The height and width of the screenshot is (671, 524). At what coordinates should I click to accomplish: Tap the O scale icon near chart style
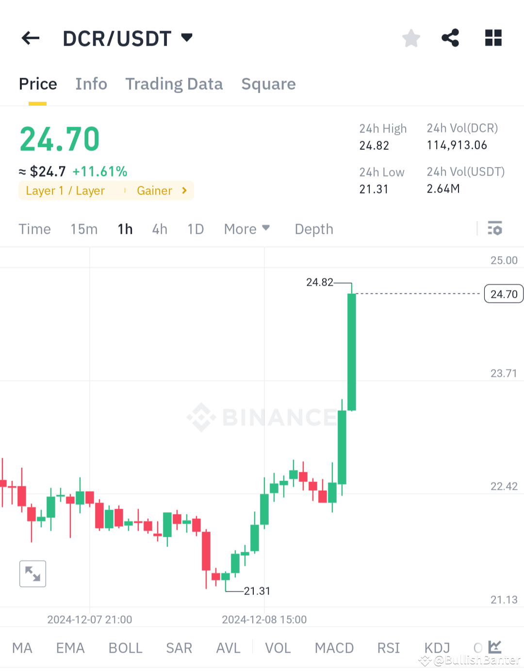(x=478, y=647)
